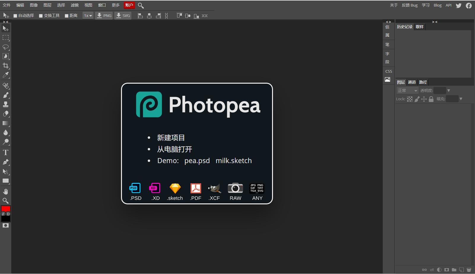The height and width of the screenshot is (274, 475).
Task: Open the 1x zoom level dropdown
Action: point(87,15)
